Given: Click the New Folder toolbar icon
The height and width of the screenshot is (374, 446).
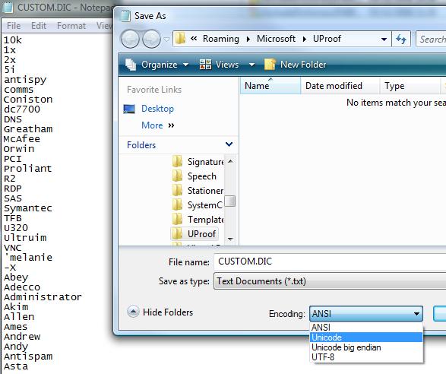Looking at the screenshot, I should click(x=270, y=65).
